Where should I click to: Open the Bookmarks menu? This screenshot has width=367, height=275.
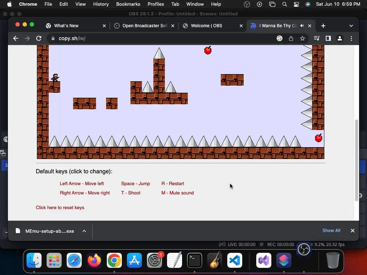point(128,4)
